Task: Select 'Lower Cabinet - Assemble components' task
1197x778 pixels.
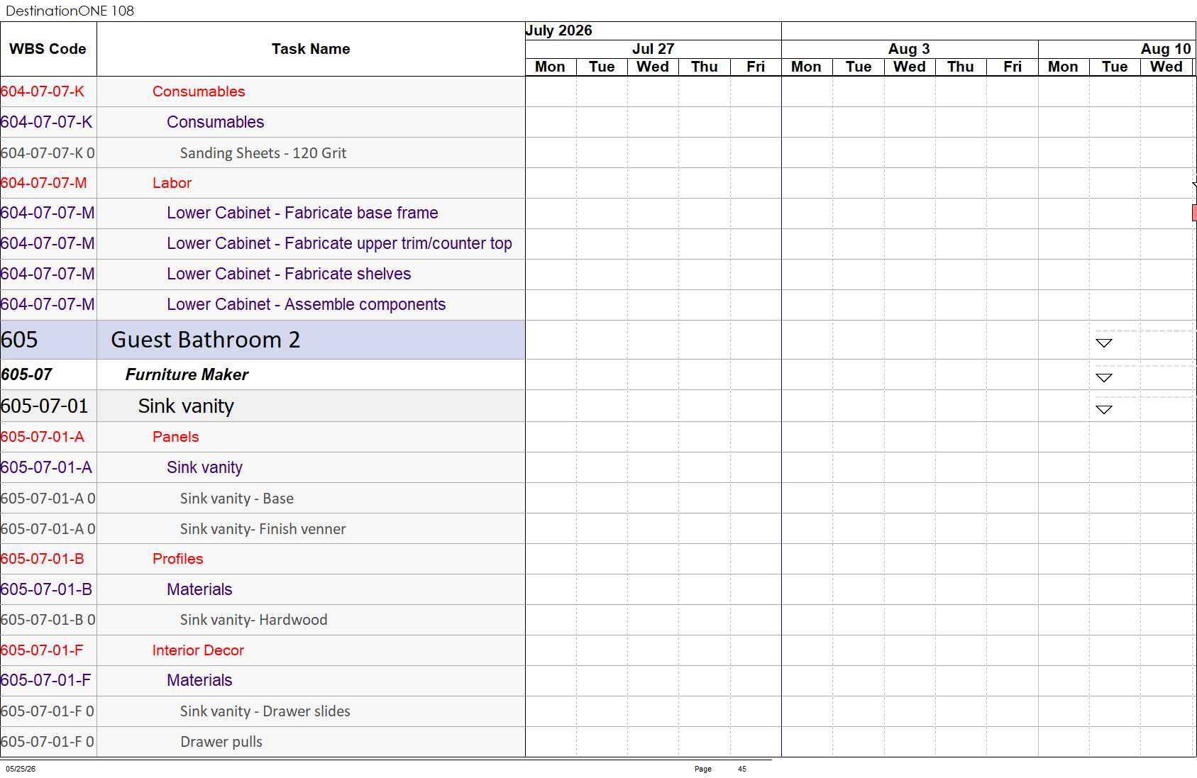Action: [306, 304]
